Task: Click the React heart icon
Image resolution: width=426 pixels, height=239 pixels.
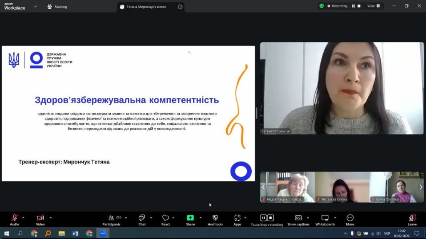Action: (166, 218)
